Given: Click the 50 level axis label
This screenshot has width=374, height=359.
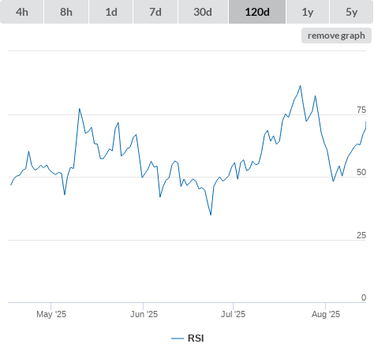Looking at the screenshot, I should click(x=361, y=172).
